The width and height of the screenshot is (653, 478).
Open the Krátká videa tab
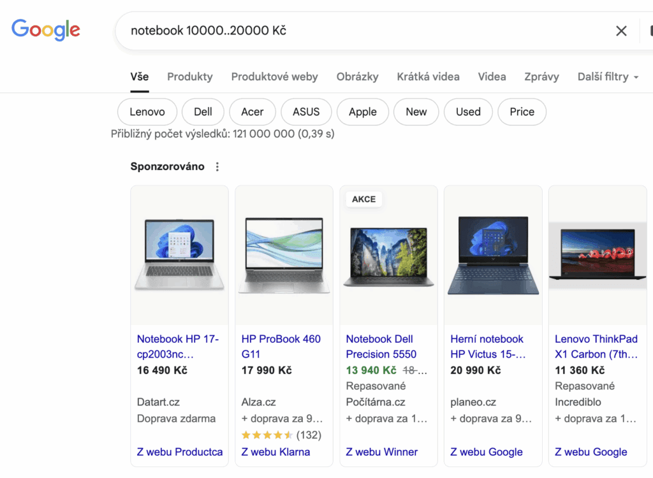(x=428, y=77)
